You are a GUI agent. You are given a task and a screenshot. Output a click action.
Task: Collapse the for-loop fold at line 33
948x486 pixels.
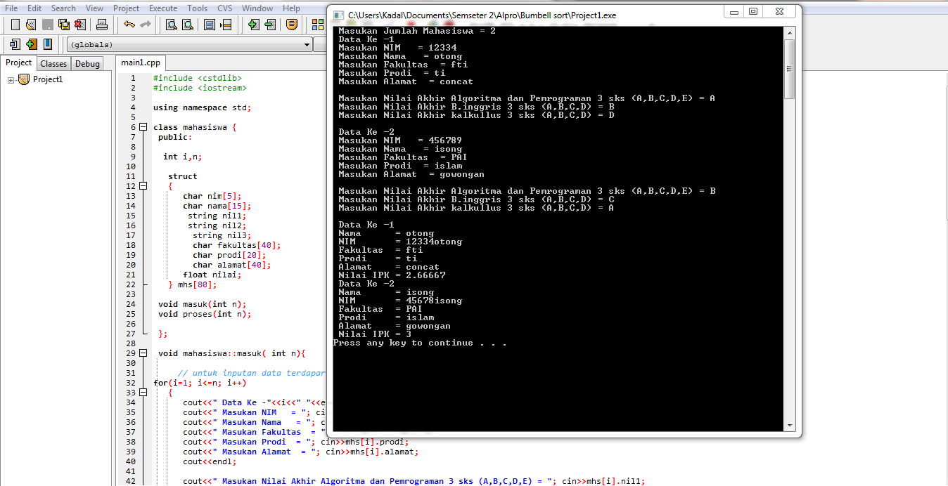143,393
